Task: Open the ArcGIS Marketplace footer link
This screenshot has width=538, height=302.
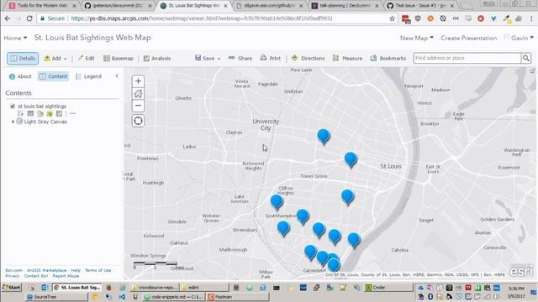Action: pos(47,270)
